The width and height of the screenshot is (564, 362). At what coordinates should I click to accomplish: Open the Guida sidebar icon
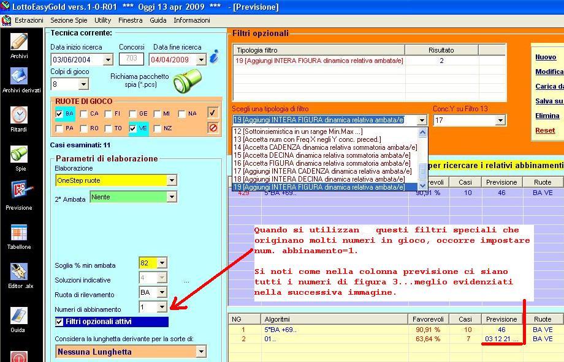(x=19, y=316)
